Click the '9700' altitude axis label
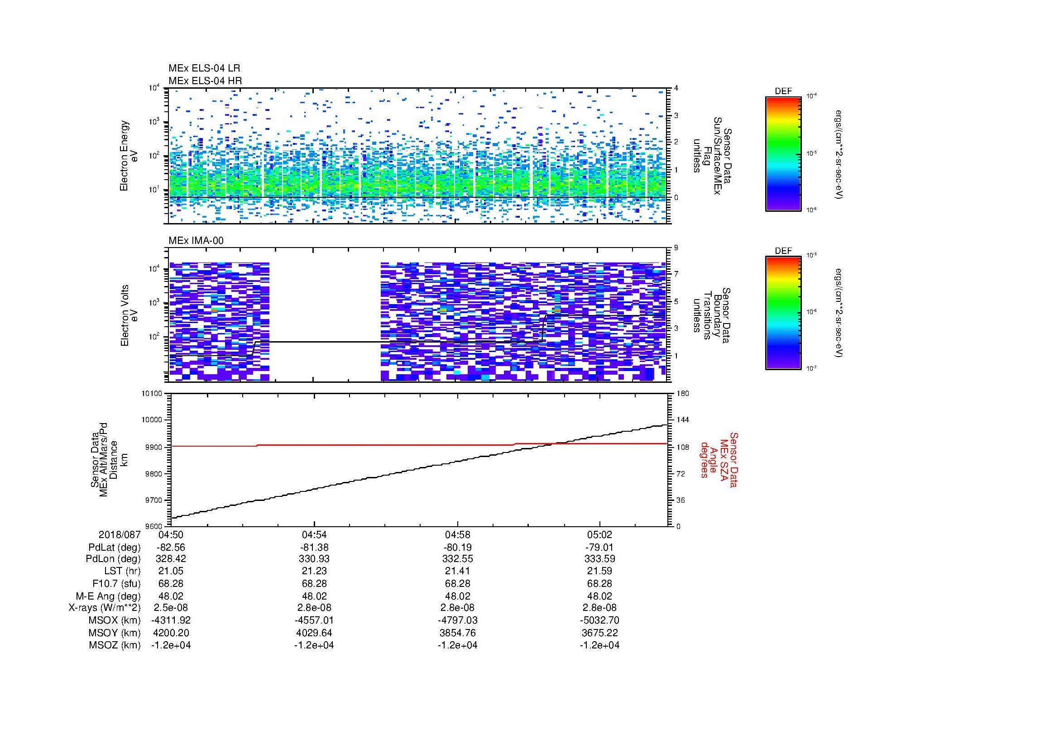 [x=154, y=500]
